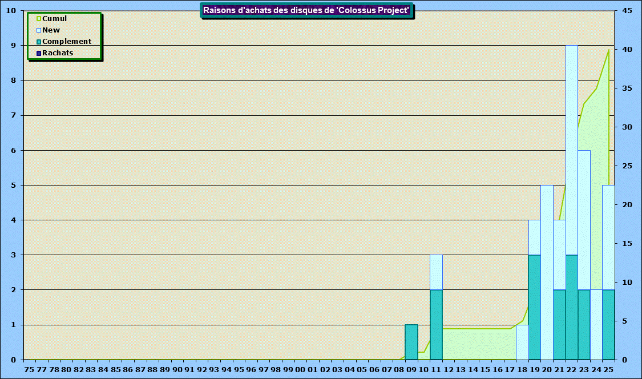The width and height of the screenshot is (642, 379).
Task: Click the New legend swatch
Action: point(39,30)
